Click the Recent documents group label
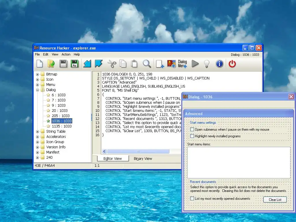This screenshot has height=222, width=296. [x=203, y=182]
